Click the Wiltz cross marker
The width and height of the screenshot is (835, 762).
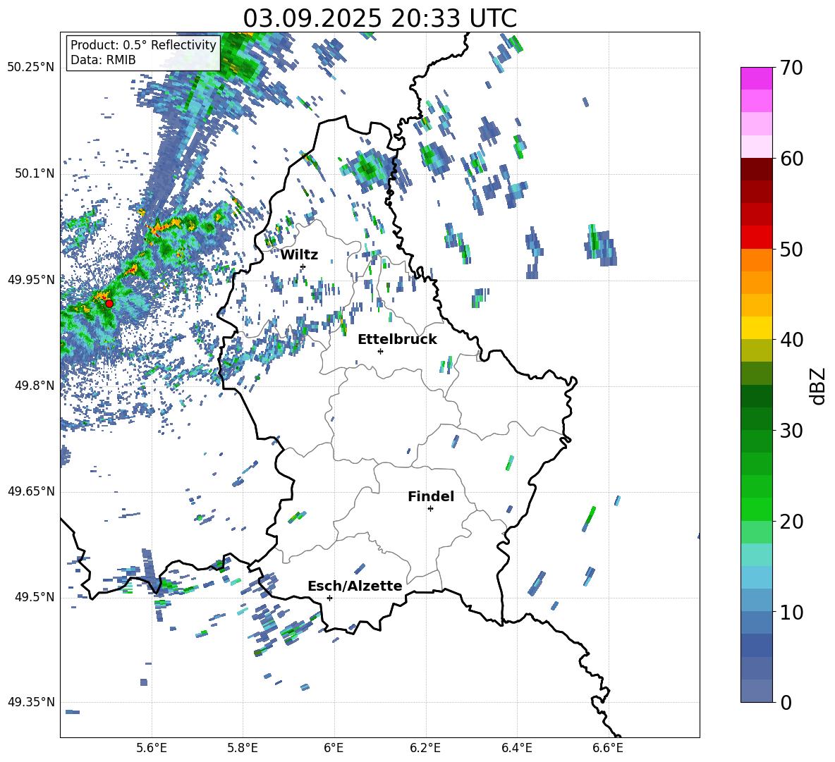(303, 266)
